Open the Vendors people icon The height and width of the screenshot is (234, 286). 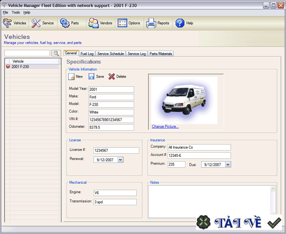pos(100,23)
